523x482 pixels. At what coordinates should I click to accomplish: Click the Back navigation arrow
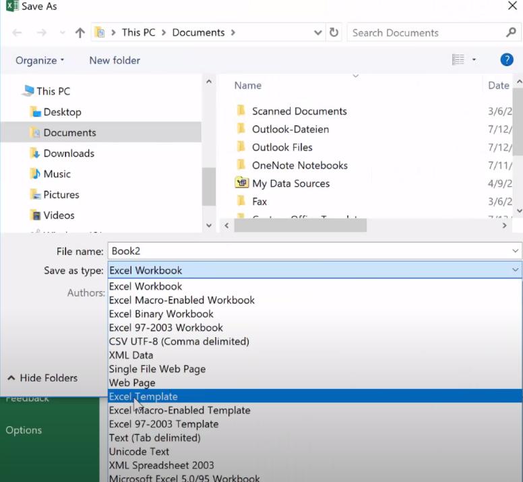click(x=17, y=32)
